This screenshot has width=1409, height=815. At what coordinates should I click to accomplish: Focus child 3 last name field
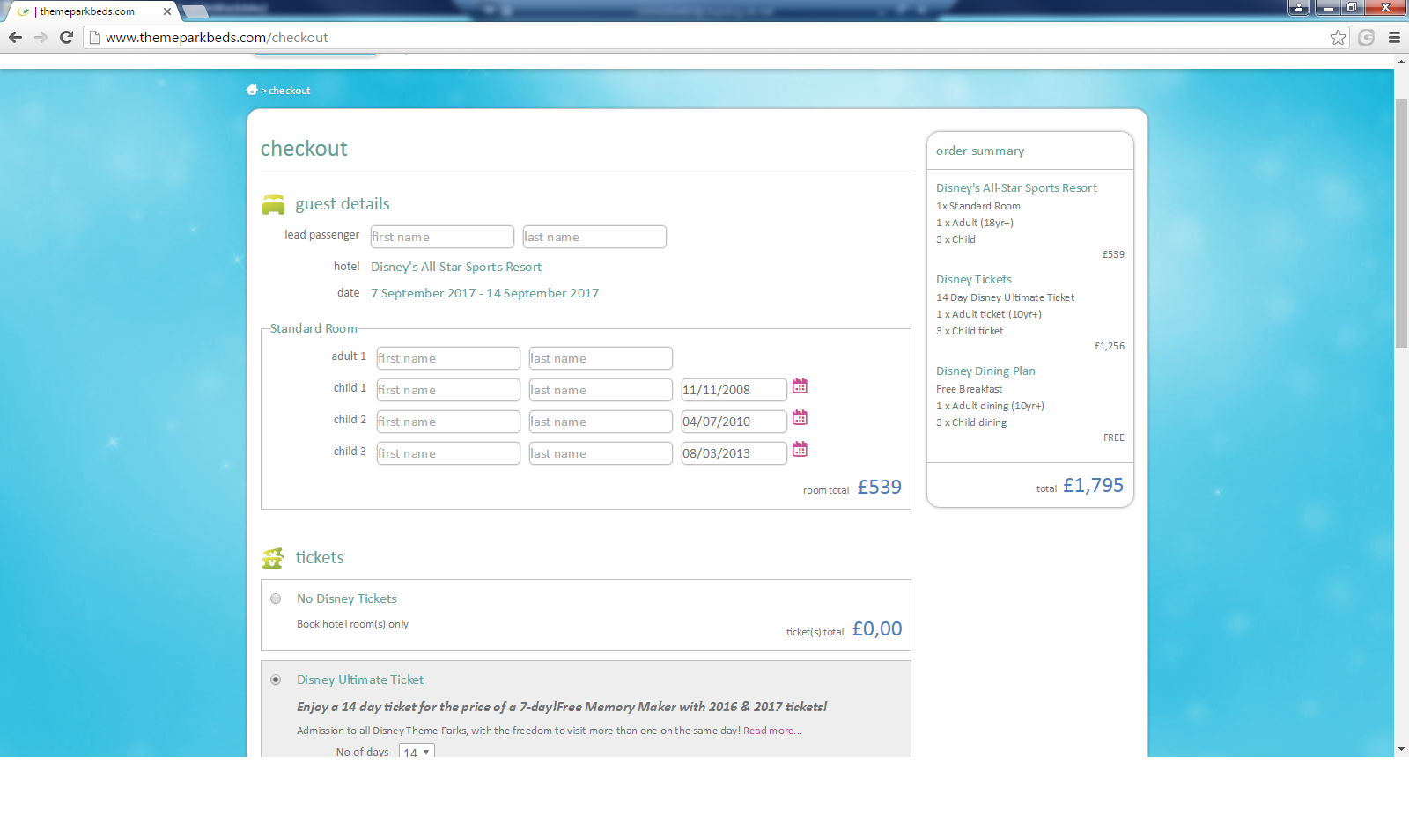click(601, 453)
